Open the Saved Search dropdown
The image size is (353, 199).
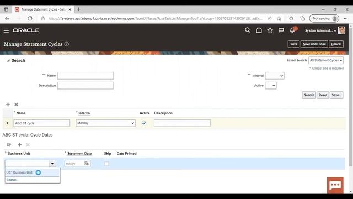(x=326, y=60)
